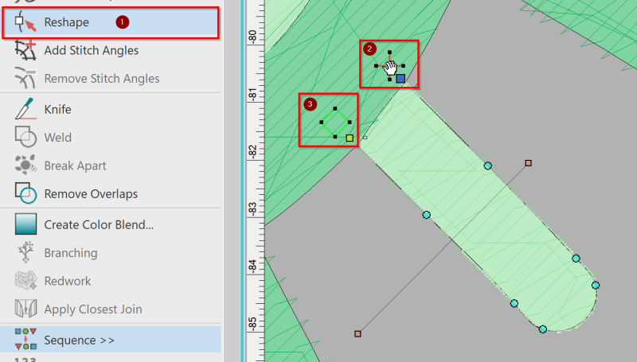Choose the Remove Overlaps entry
Screen dimensions: 637x362
[91, 194]
